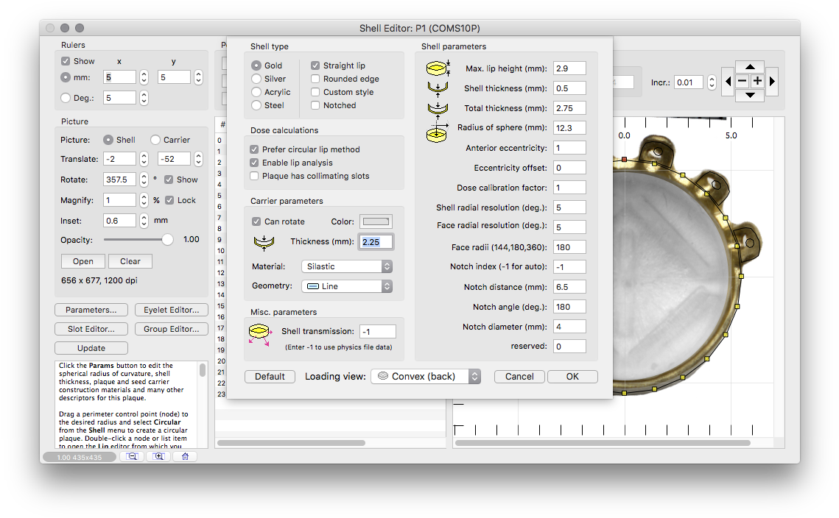The width and height of the screenshot is (839, 518).
Task: Toggle the Magnify Lock checkbox
Action: coord(169,200)
